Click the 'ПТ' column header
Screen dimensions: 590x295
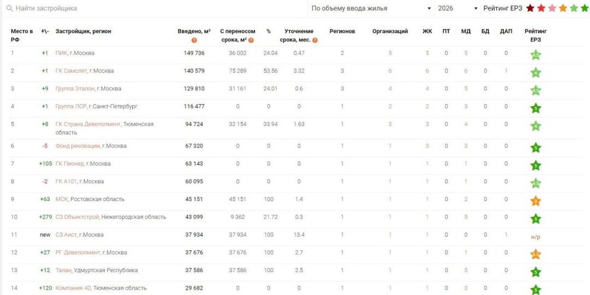(446, 31)
